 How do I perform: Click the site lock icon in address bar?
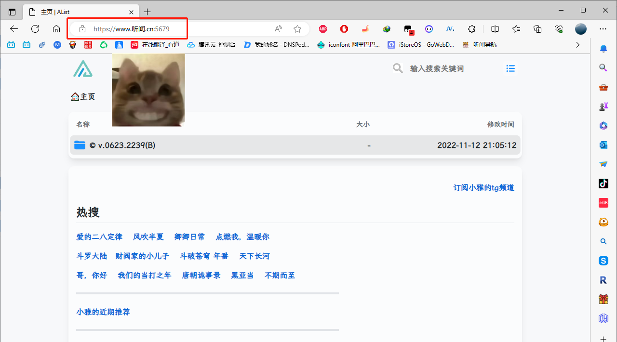pyautogui.click(x=82, y=29)
